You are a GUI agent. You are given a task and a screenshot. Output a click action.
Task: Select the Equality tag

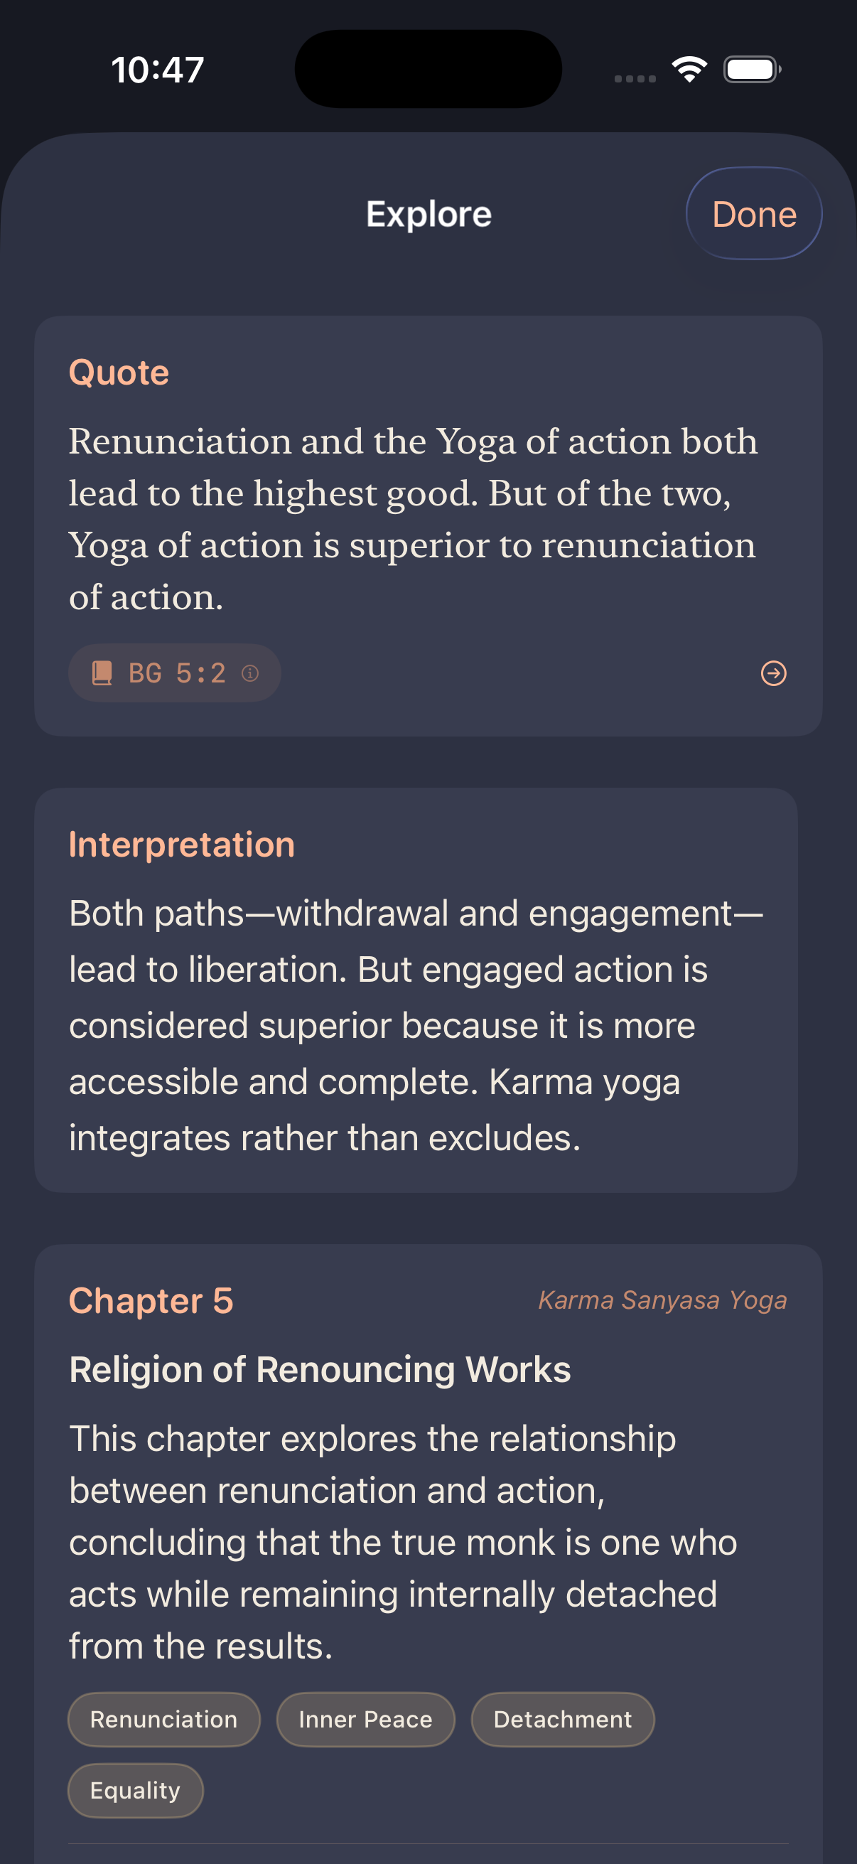(x=135, y=1789)
